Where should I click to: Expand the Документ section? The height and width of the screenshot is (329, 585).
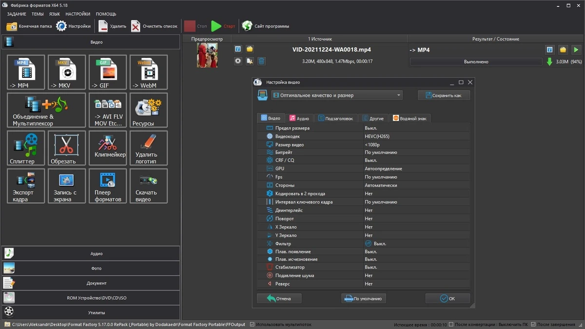coord(91,283)
